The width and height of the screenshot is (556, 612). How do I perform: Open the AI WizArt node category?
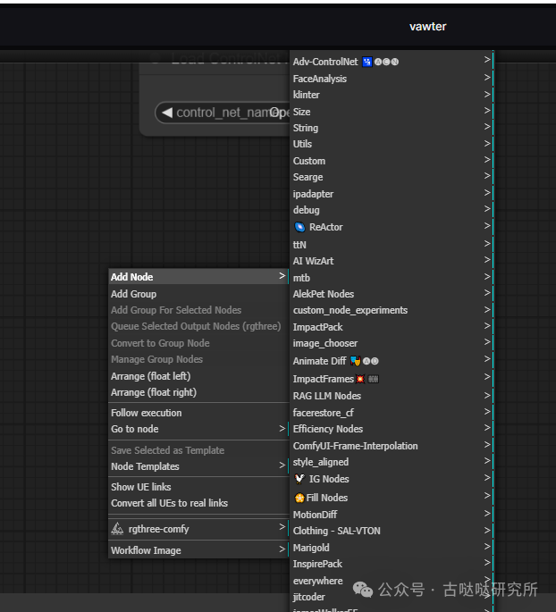[x=392, y=261]
